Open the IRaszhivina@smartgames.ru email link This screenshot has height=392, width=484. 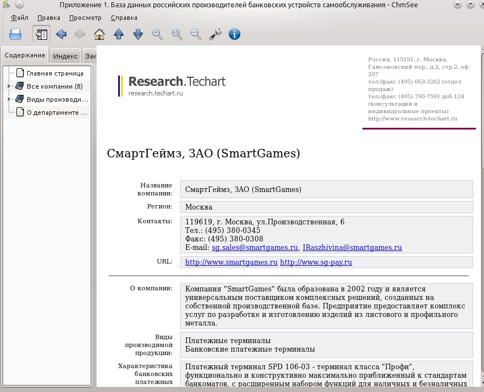(x=352, y=248)
